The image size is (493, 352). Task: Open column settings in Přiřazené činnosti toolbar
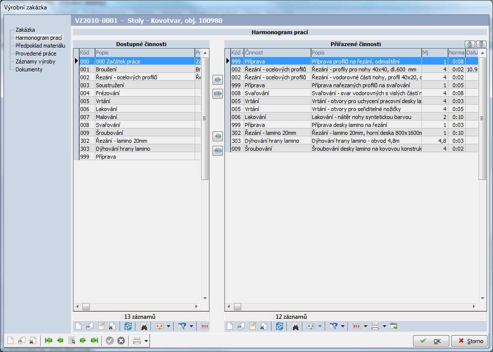click(x=356, y=326)
